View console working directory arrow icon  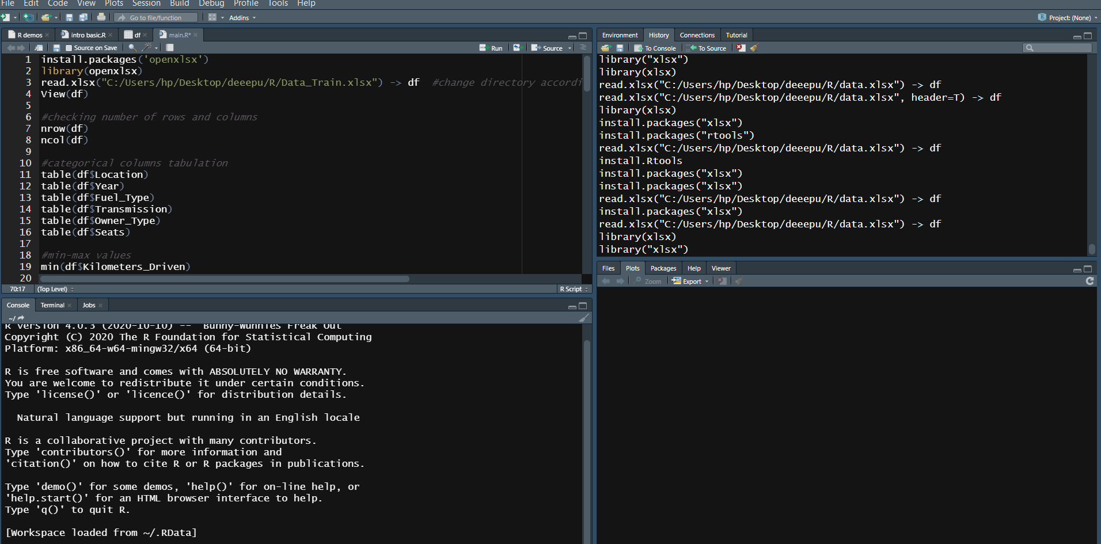point(21,318)
